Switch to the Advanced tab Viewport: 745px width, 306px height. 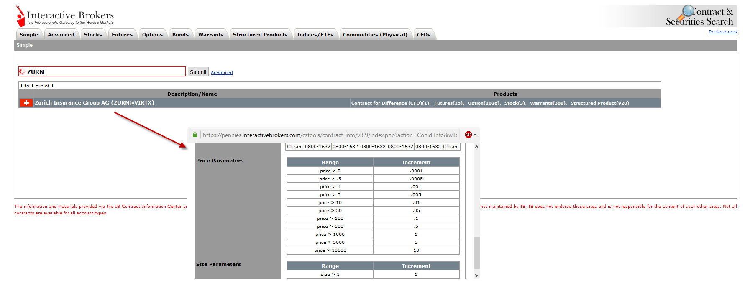[x=61, y=35]
